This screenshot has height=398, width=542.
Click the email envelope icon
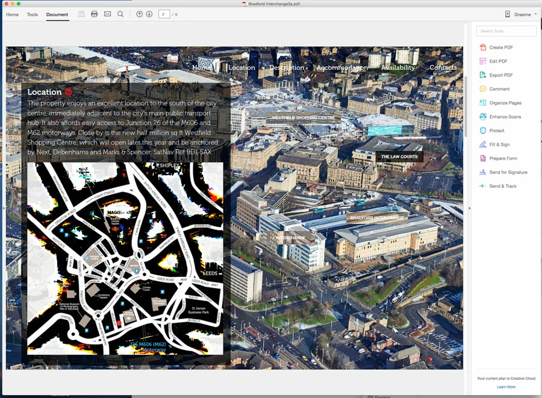108,14
